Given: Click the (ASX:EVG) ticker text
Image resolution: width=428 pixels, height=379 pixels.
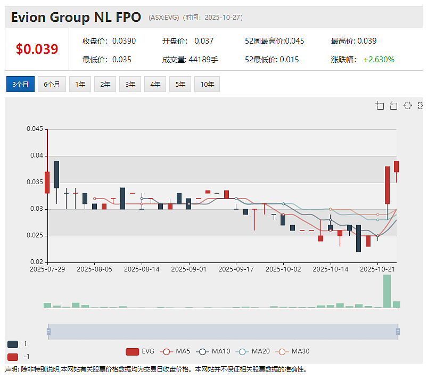Looking at the screenshot, I should coord(164,18).
